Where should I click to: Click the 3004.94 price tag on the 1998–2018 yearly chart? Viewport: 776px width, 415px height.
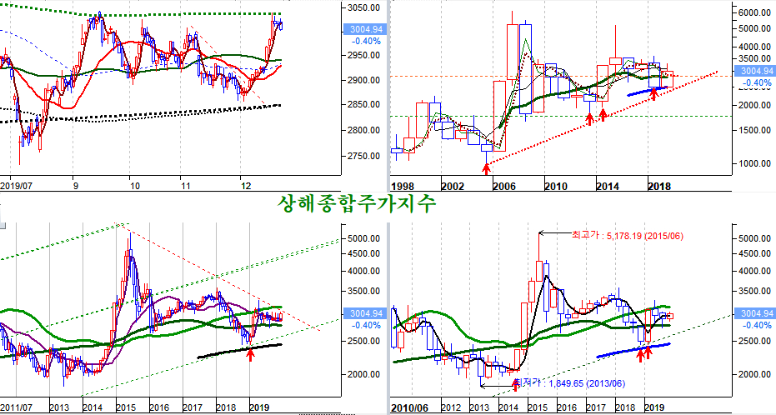pyautogui.click(x=755, y=71)
